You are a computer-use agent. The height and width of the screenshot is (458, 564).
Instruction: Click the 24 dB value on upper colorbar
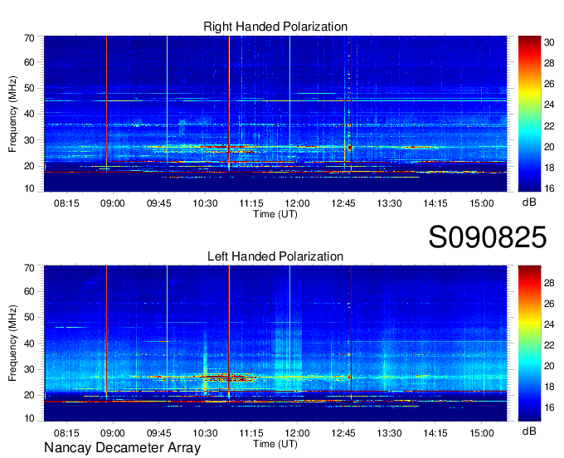(549, 105)
